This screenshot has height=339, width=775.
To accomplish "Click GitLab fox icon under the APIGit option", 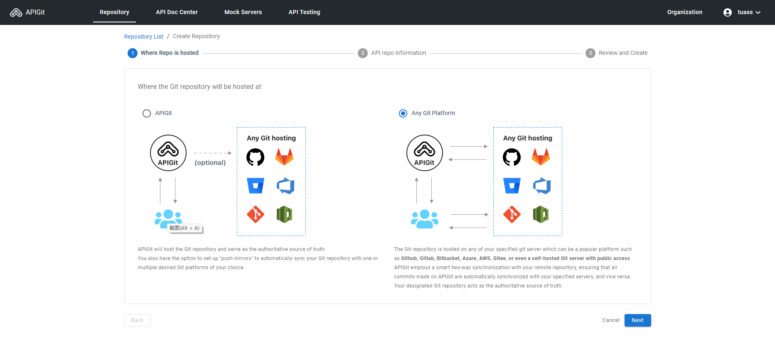I will point(284,157).
